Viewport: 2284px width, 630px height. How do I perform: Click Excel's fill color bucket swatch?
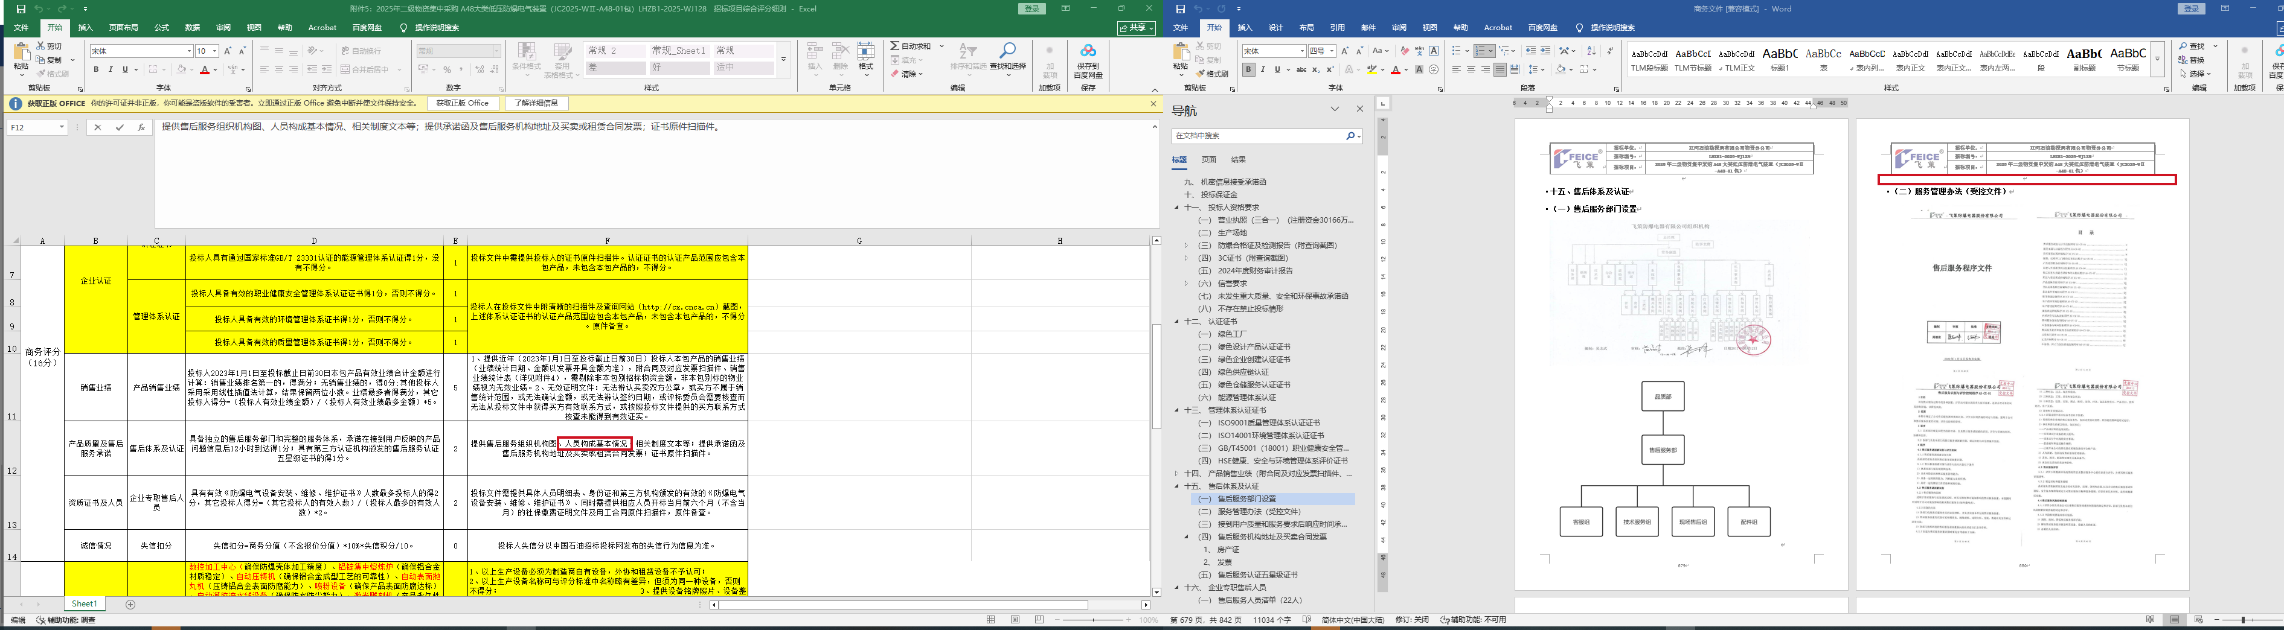click(181, 69)
